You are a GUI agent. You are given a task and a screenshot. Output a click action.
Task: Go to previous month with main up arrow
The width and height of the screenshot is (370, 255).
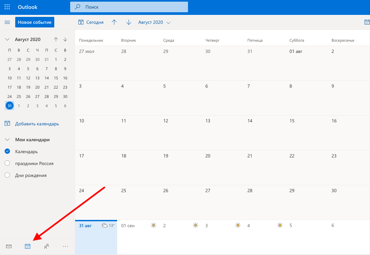tap(114, 22)
